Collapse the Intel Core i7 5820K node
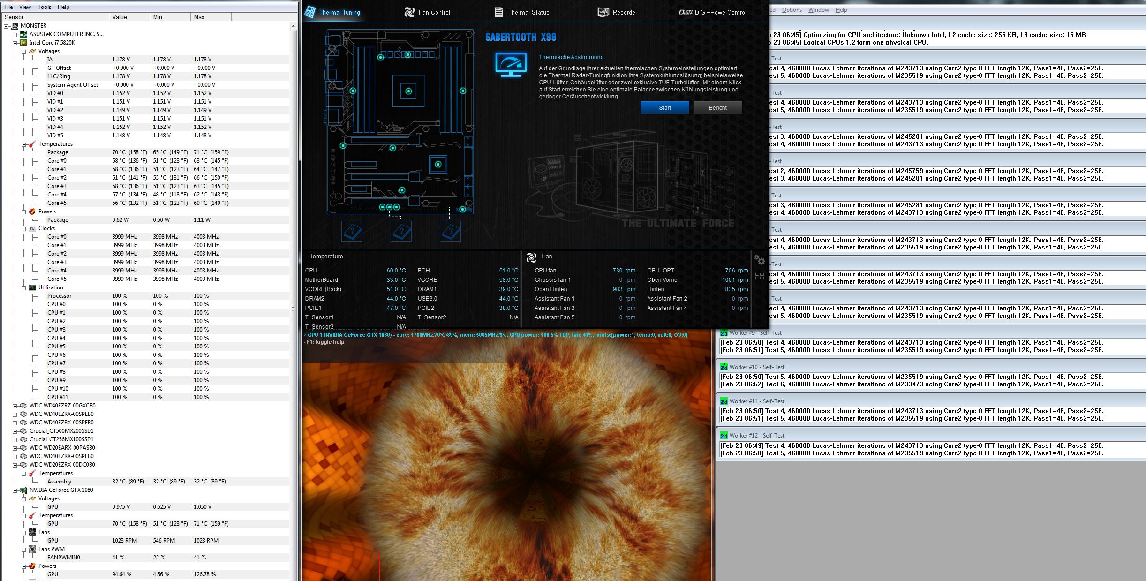This screenshot has width=1146, height=581. point(15,43)
